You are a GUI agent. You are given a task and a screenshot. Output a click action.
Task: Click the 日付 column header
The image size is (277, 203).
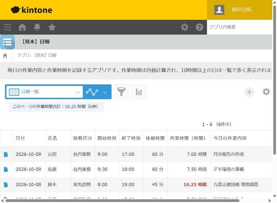click(29, 138)
